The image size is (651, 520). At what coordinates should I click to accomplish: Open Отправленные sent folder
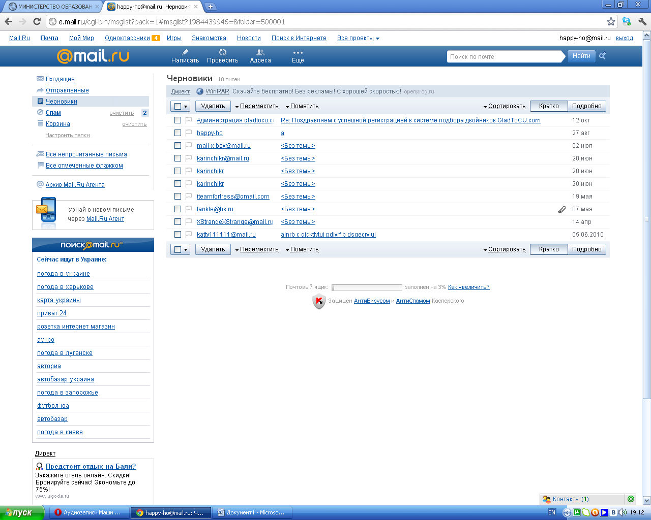point(67,90)
